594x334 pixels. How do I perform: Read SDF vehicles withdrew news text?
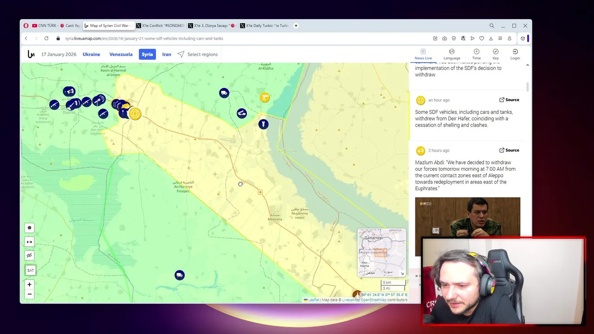(x=464, y=119)
